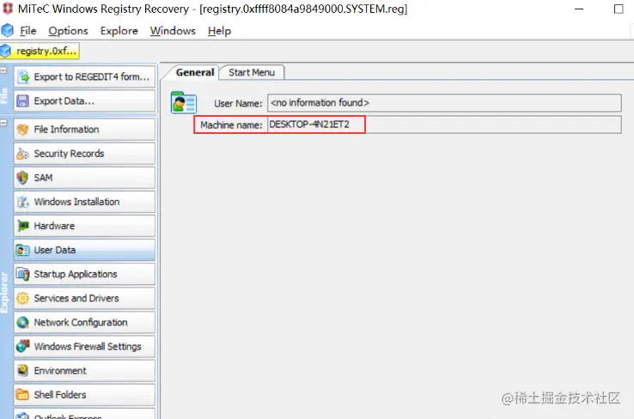Maximize the MiTeC window
Viewport: 634px width, 419px height.
[619, 9]
